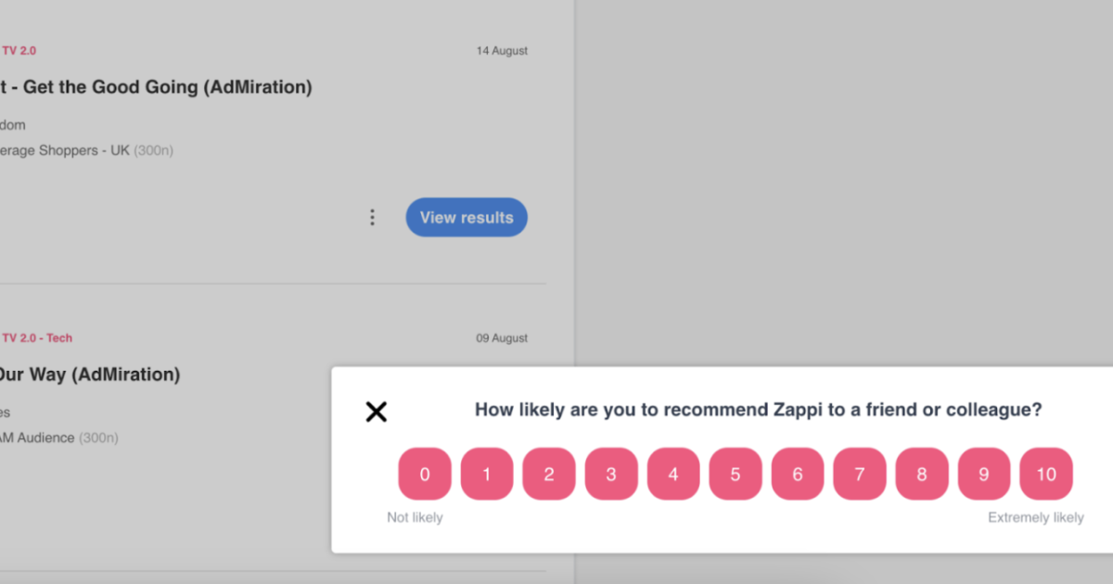Viewport: 1113px width, 584px height.
Task: Click the Not likely label
Action: [415, 517]
